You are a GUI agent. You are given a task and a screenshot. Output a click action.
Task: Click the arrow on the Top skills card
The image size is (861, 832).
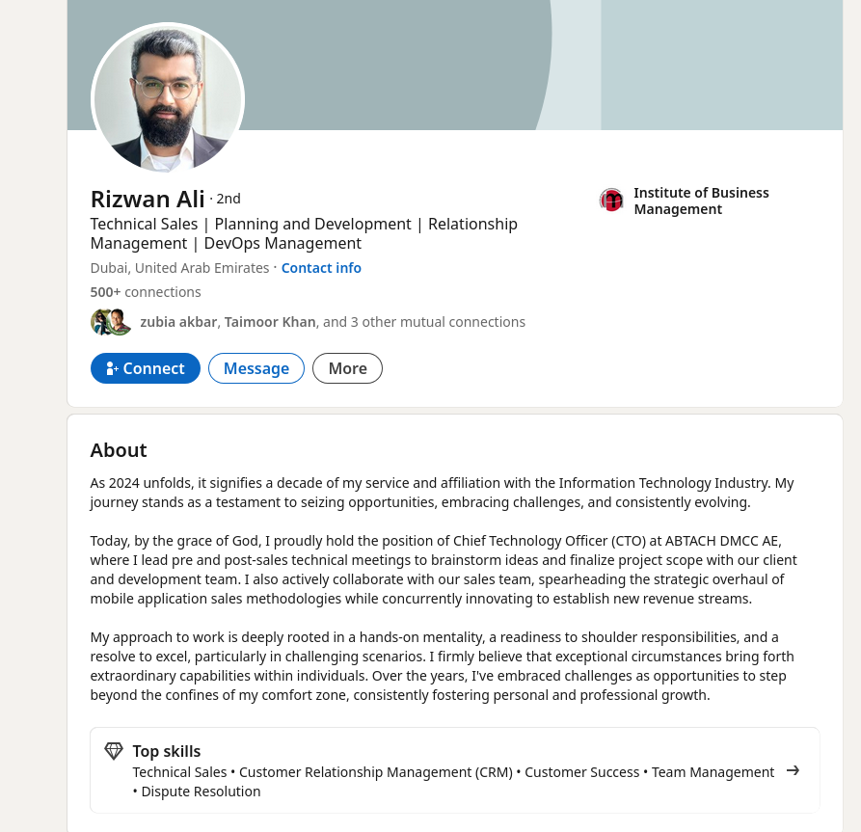(x=793, y=770)
